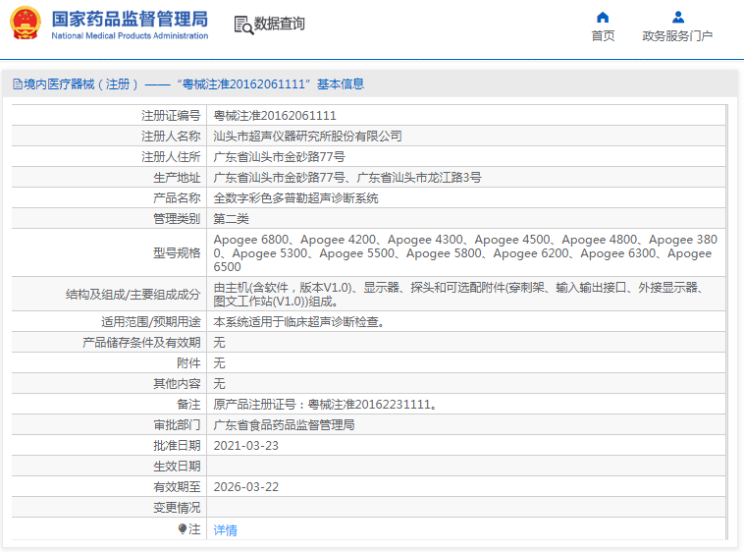Click the national emblem logo
Viewport: 744px width, 552px height.
click(26, 23)
